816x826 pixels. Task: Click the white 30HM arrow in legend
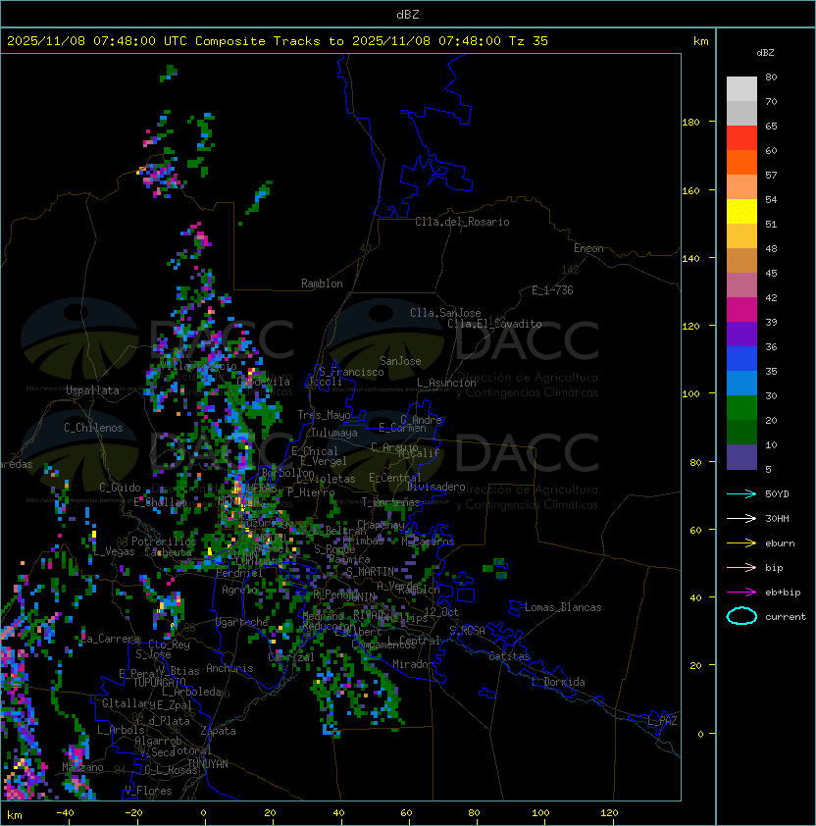741,519
